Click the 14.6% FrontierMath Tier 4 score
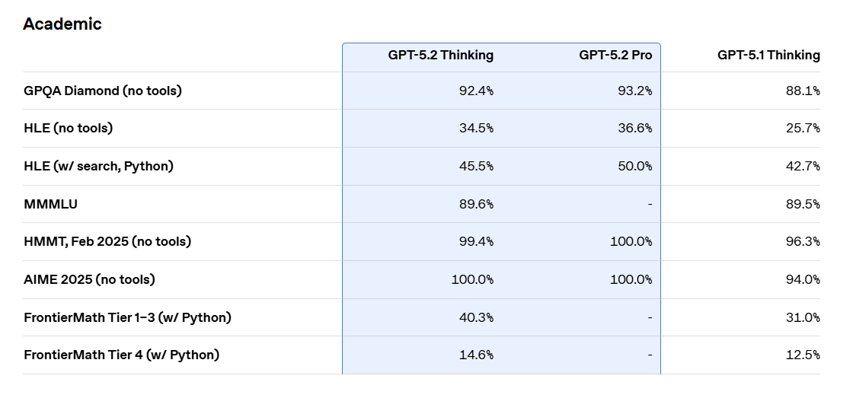The image size is (853, 398). (x=477, y=355)
